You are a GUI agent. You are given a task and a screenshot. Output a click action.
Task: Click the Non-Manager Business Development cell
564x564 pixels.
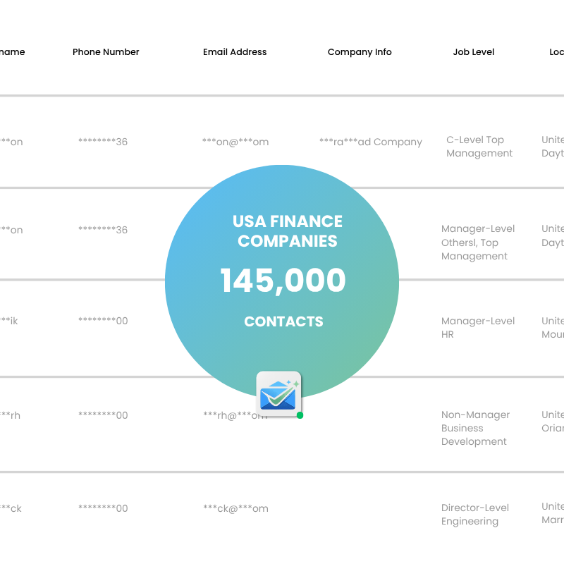pyautogui.click(x=474, y=428)
